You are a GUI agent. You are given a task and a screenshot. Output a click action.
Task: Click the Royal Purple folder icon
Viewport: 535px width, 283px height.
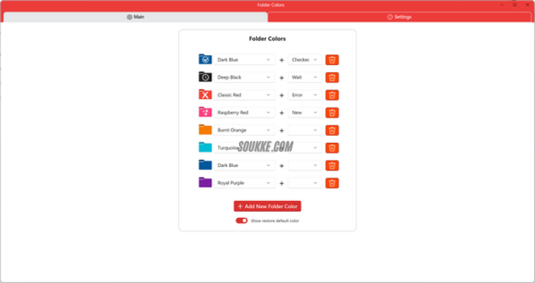(205, 183)
